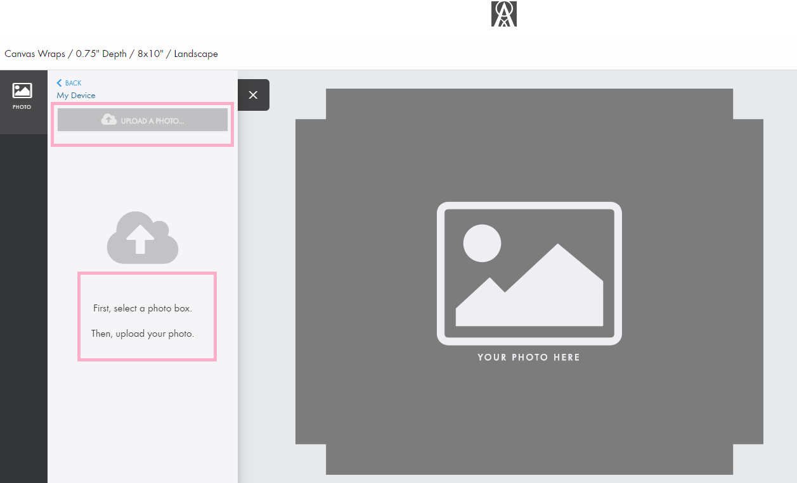Click small cloud icon in upload button
Viewport: 797px width, 483px height.
click(109, 120)
